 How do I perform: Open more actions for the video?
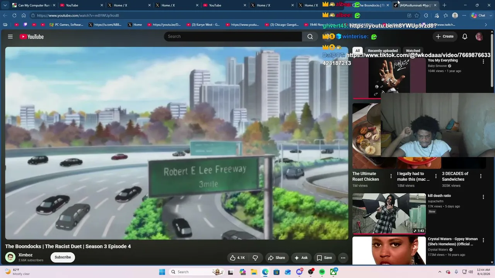click(343, 258)
